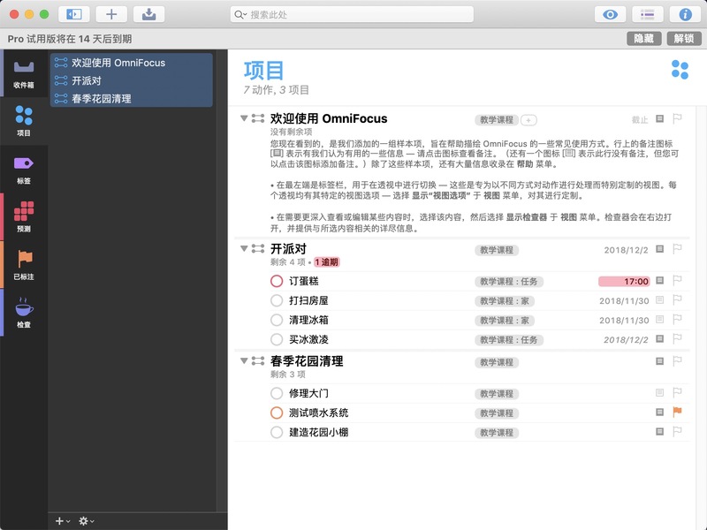This screenshot has height=530, width=707.
Task: Click the search field 搜索此处
Action: click(352, 14)
